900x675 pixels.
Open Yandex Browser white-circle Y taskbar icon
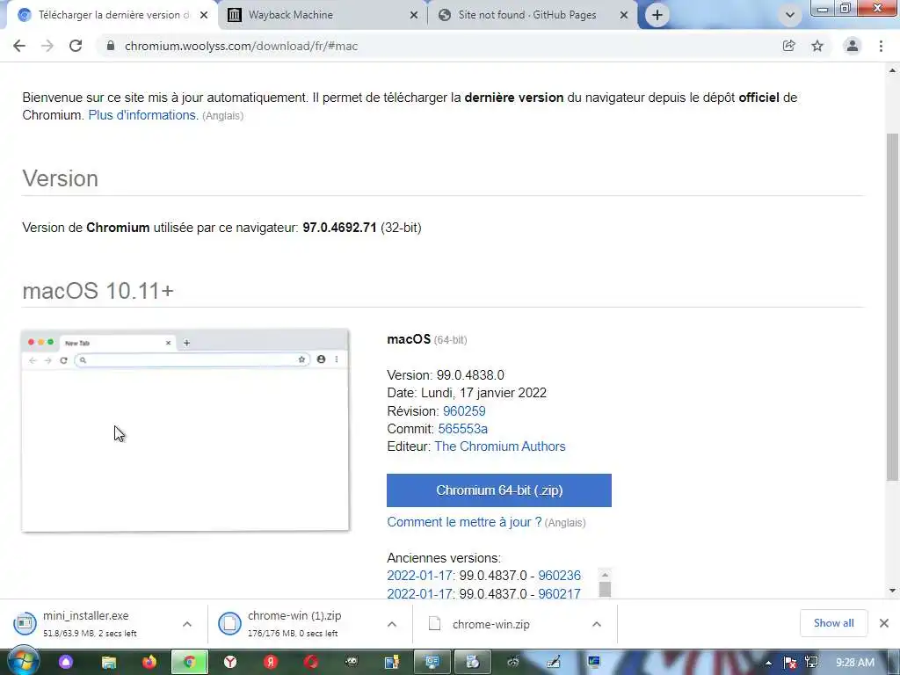pyautogui.click(x=230, y=663)
